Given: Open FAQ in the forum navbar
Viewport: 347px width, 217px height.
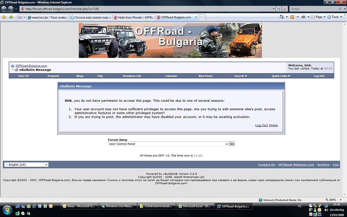Looking at the screenshot, I should coord(100,76).
